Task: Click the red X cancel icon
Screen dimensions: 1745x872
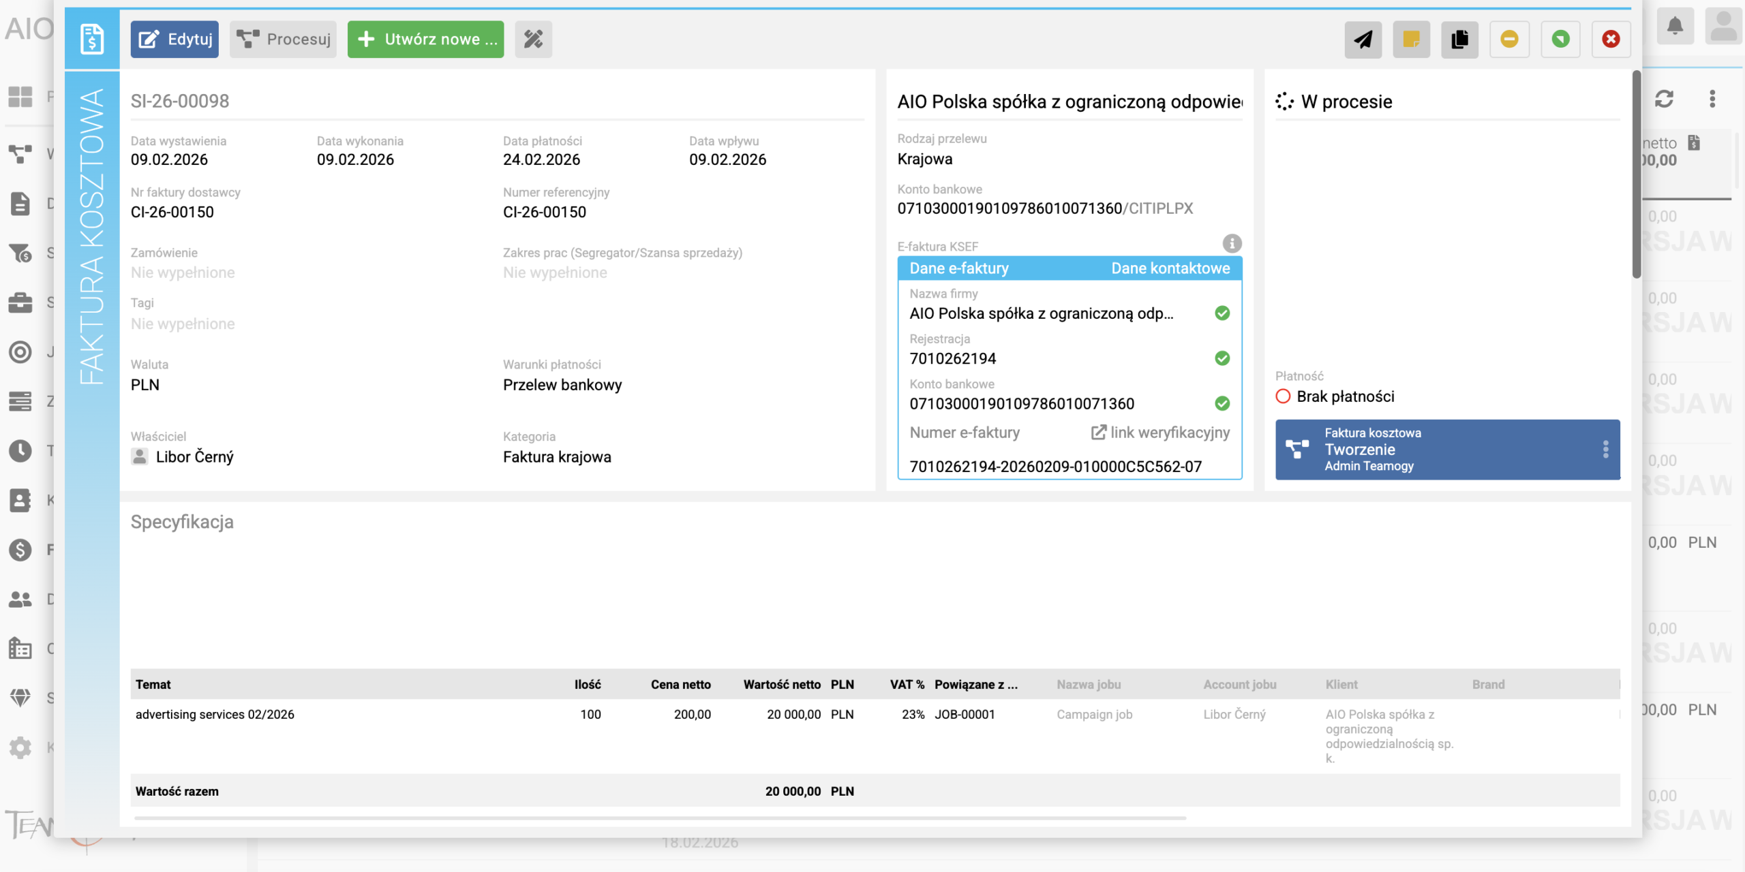Action: click(x=1611, y=40)
